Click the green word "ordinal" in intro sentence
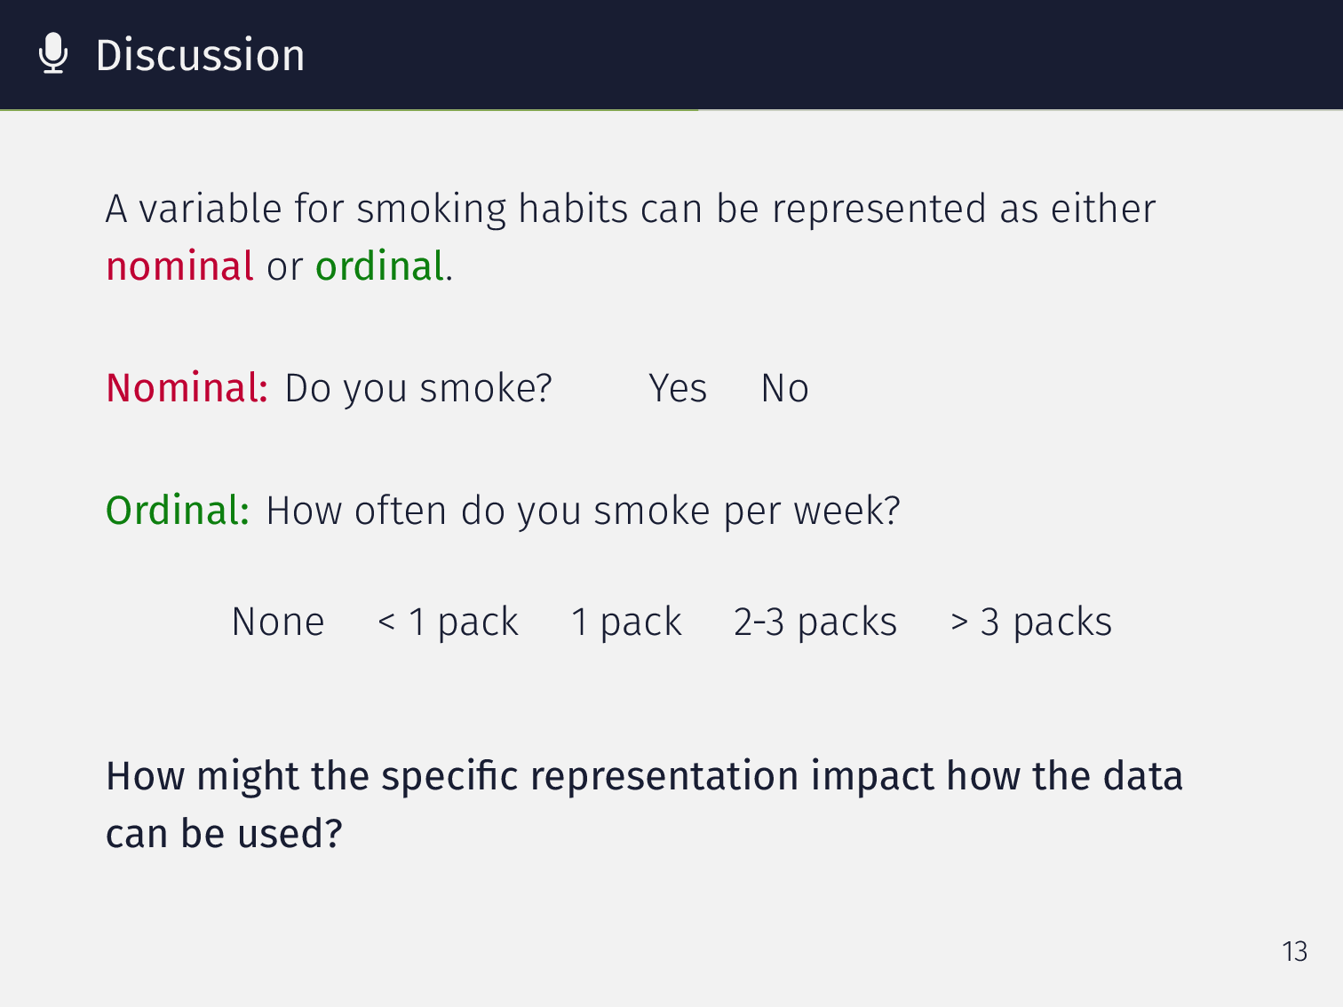 (x=379, y=266)
